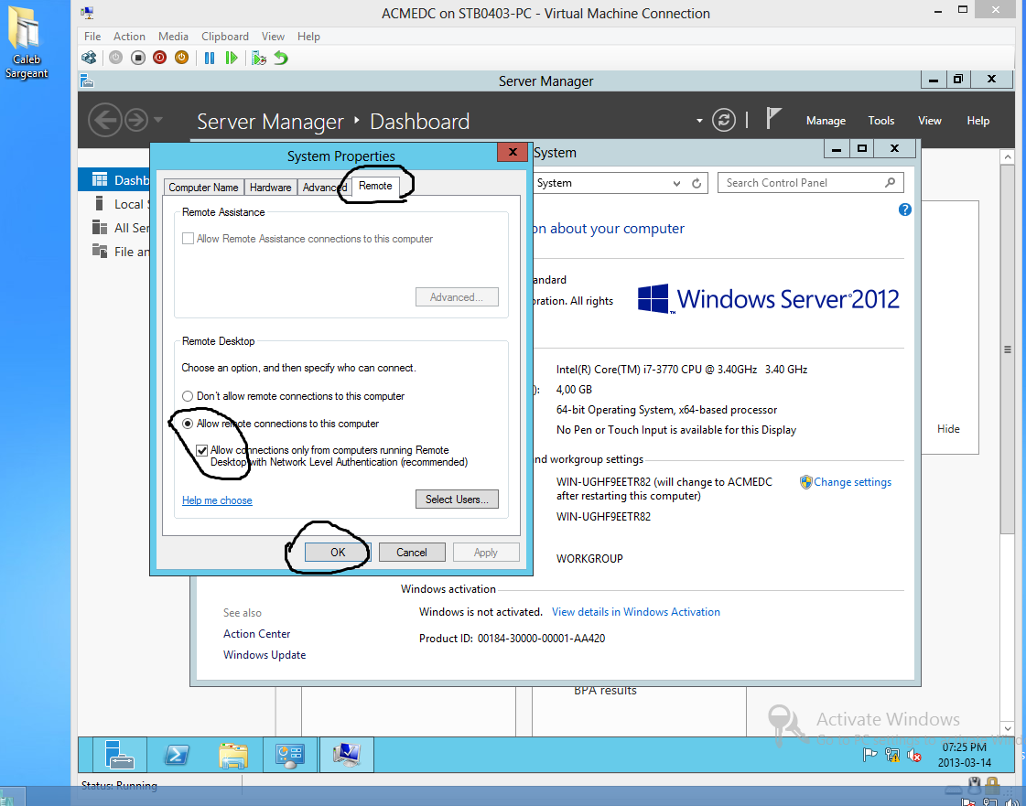This screenshot has height=806, width=1026.
Task: Click the blue help question icon
Action: click(905, 210)
